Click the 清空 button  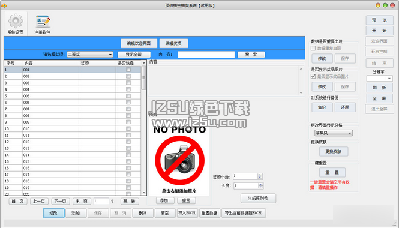point(165,213)
